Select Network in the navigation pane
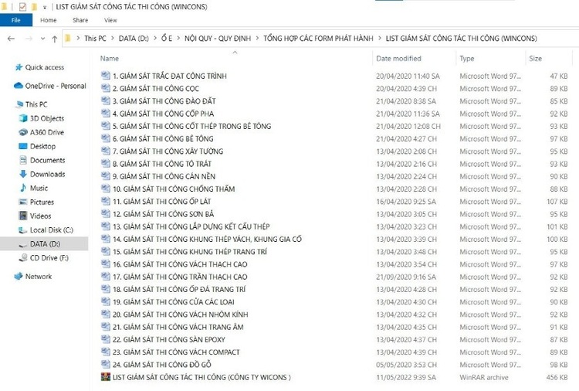 click(39, 277)
